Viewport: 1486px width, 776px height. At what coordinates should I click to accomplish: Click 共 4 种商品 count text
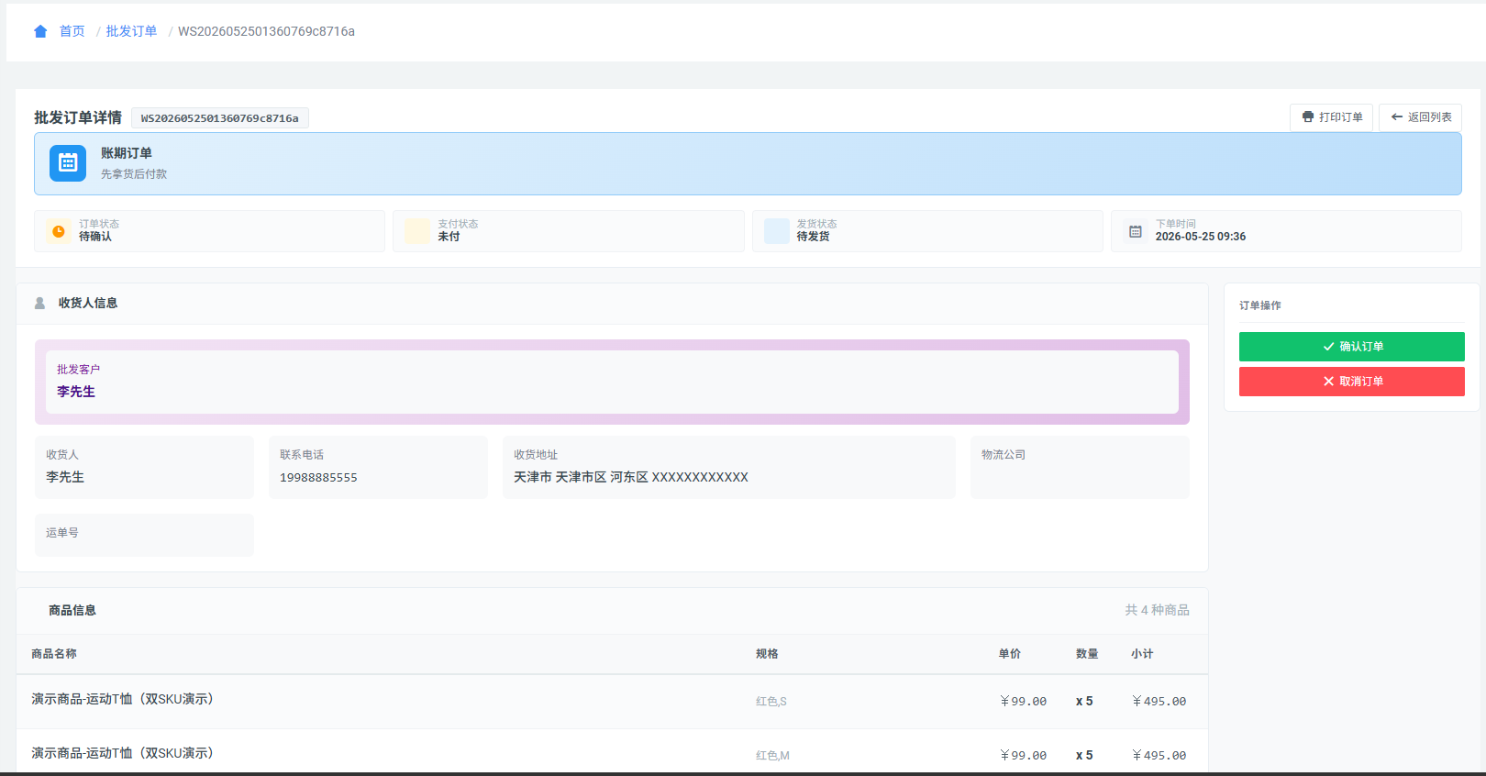(1157, 610)
